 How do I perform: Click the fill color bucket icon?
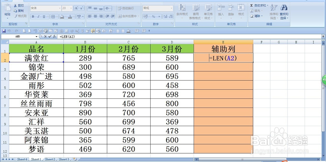pyautogui.click(x=62, y=16)
